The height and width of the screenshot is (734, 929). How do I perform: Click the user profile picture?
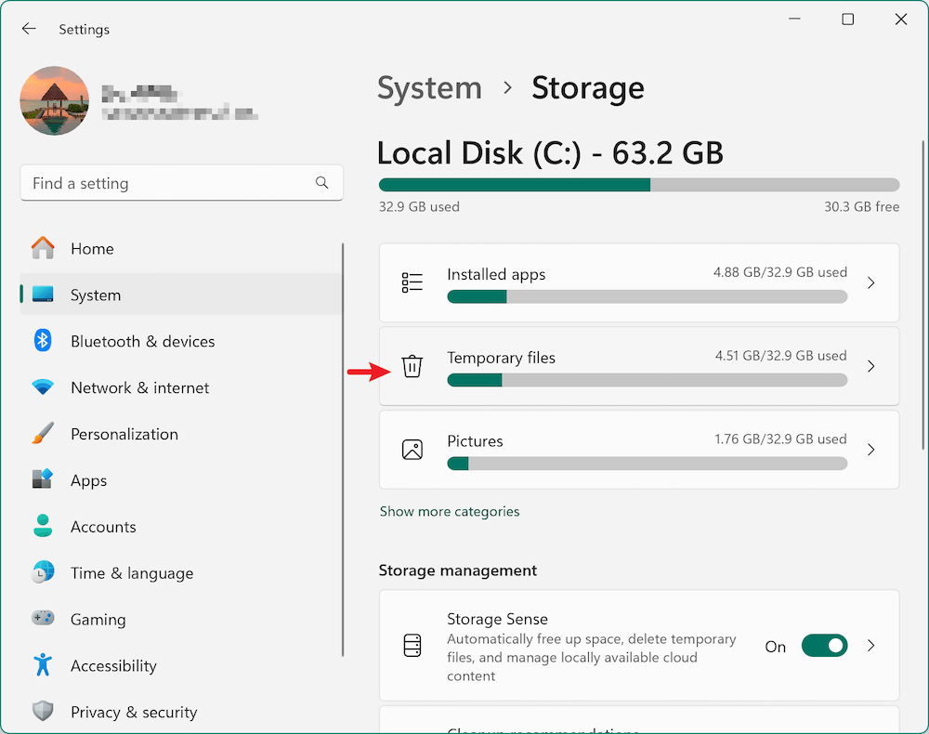pos(54,100)
